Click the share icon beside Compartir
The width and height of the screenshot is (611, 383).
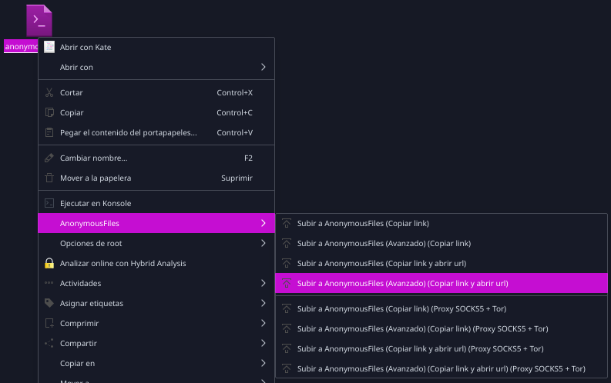point(49,343)
